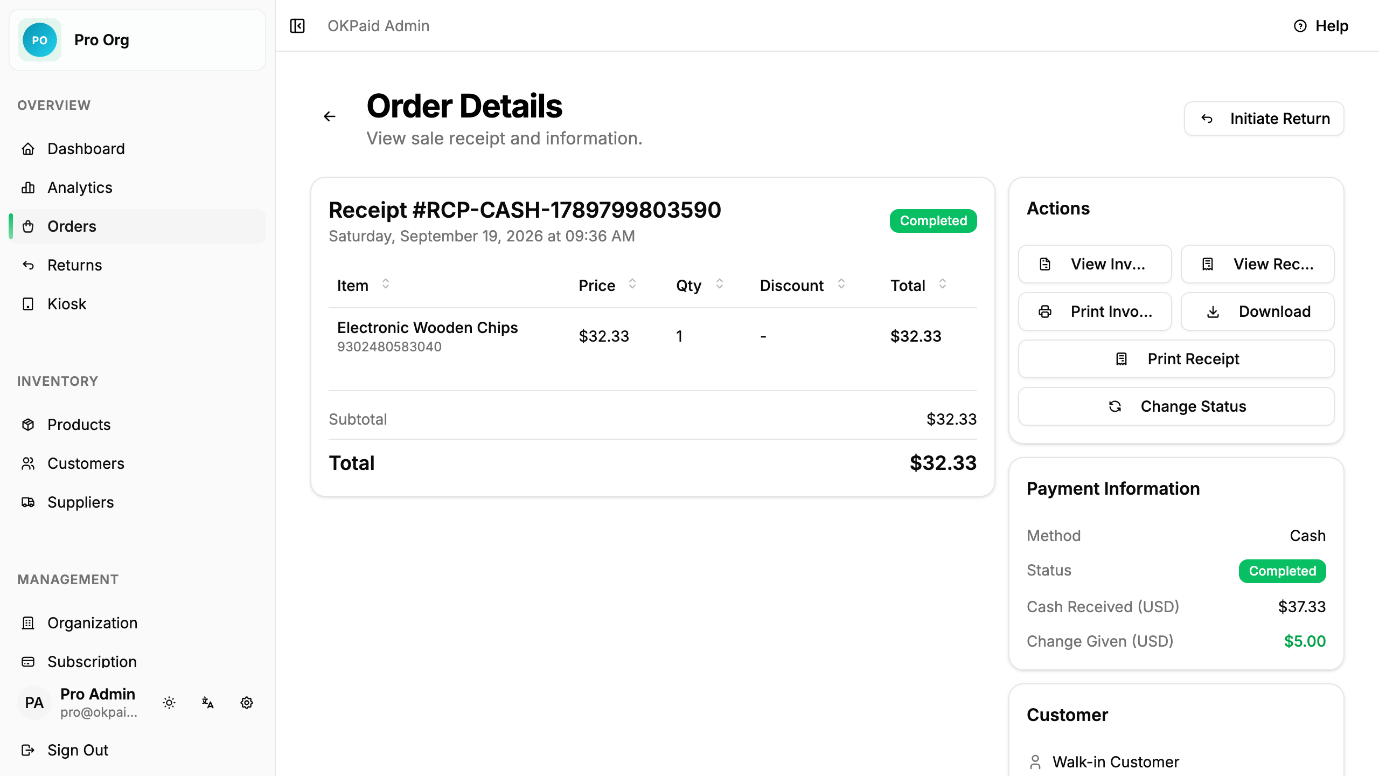The image size is (1379, 776).
Task: Click the Walk-in Customer entry
Action: coord(1116,762)
